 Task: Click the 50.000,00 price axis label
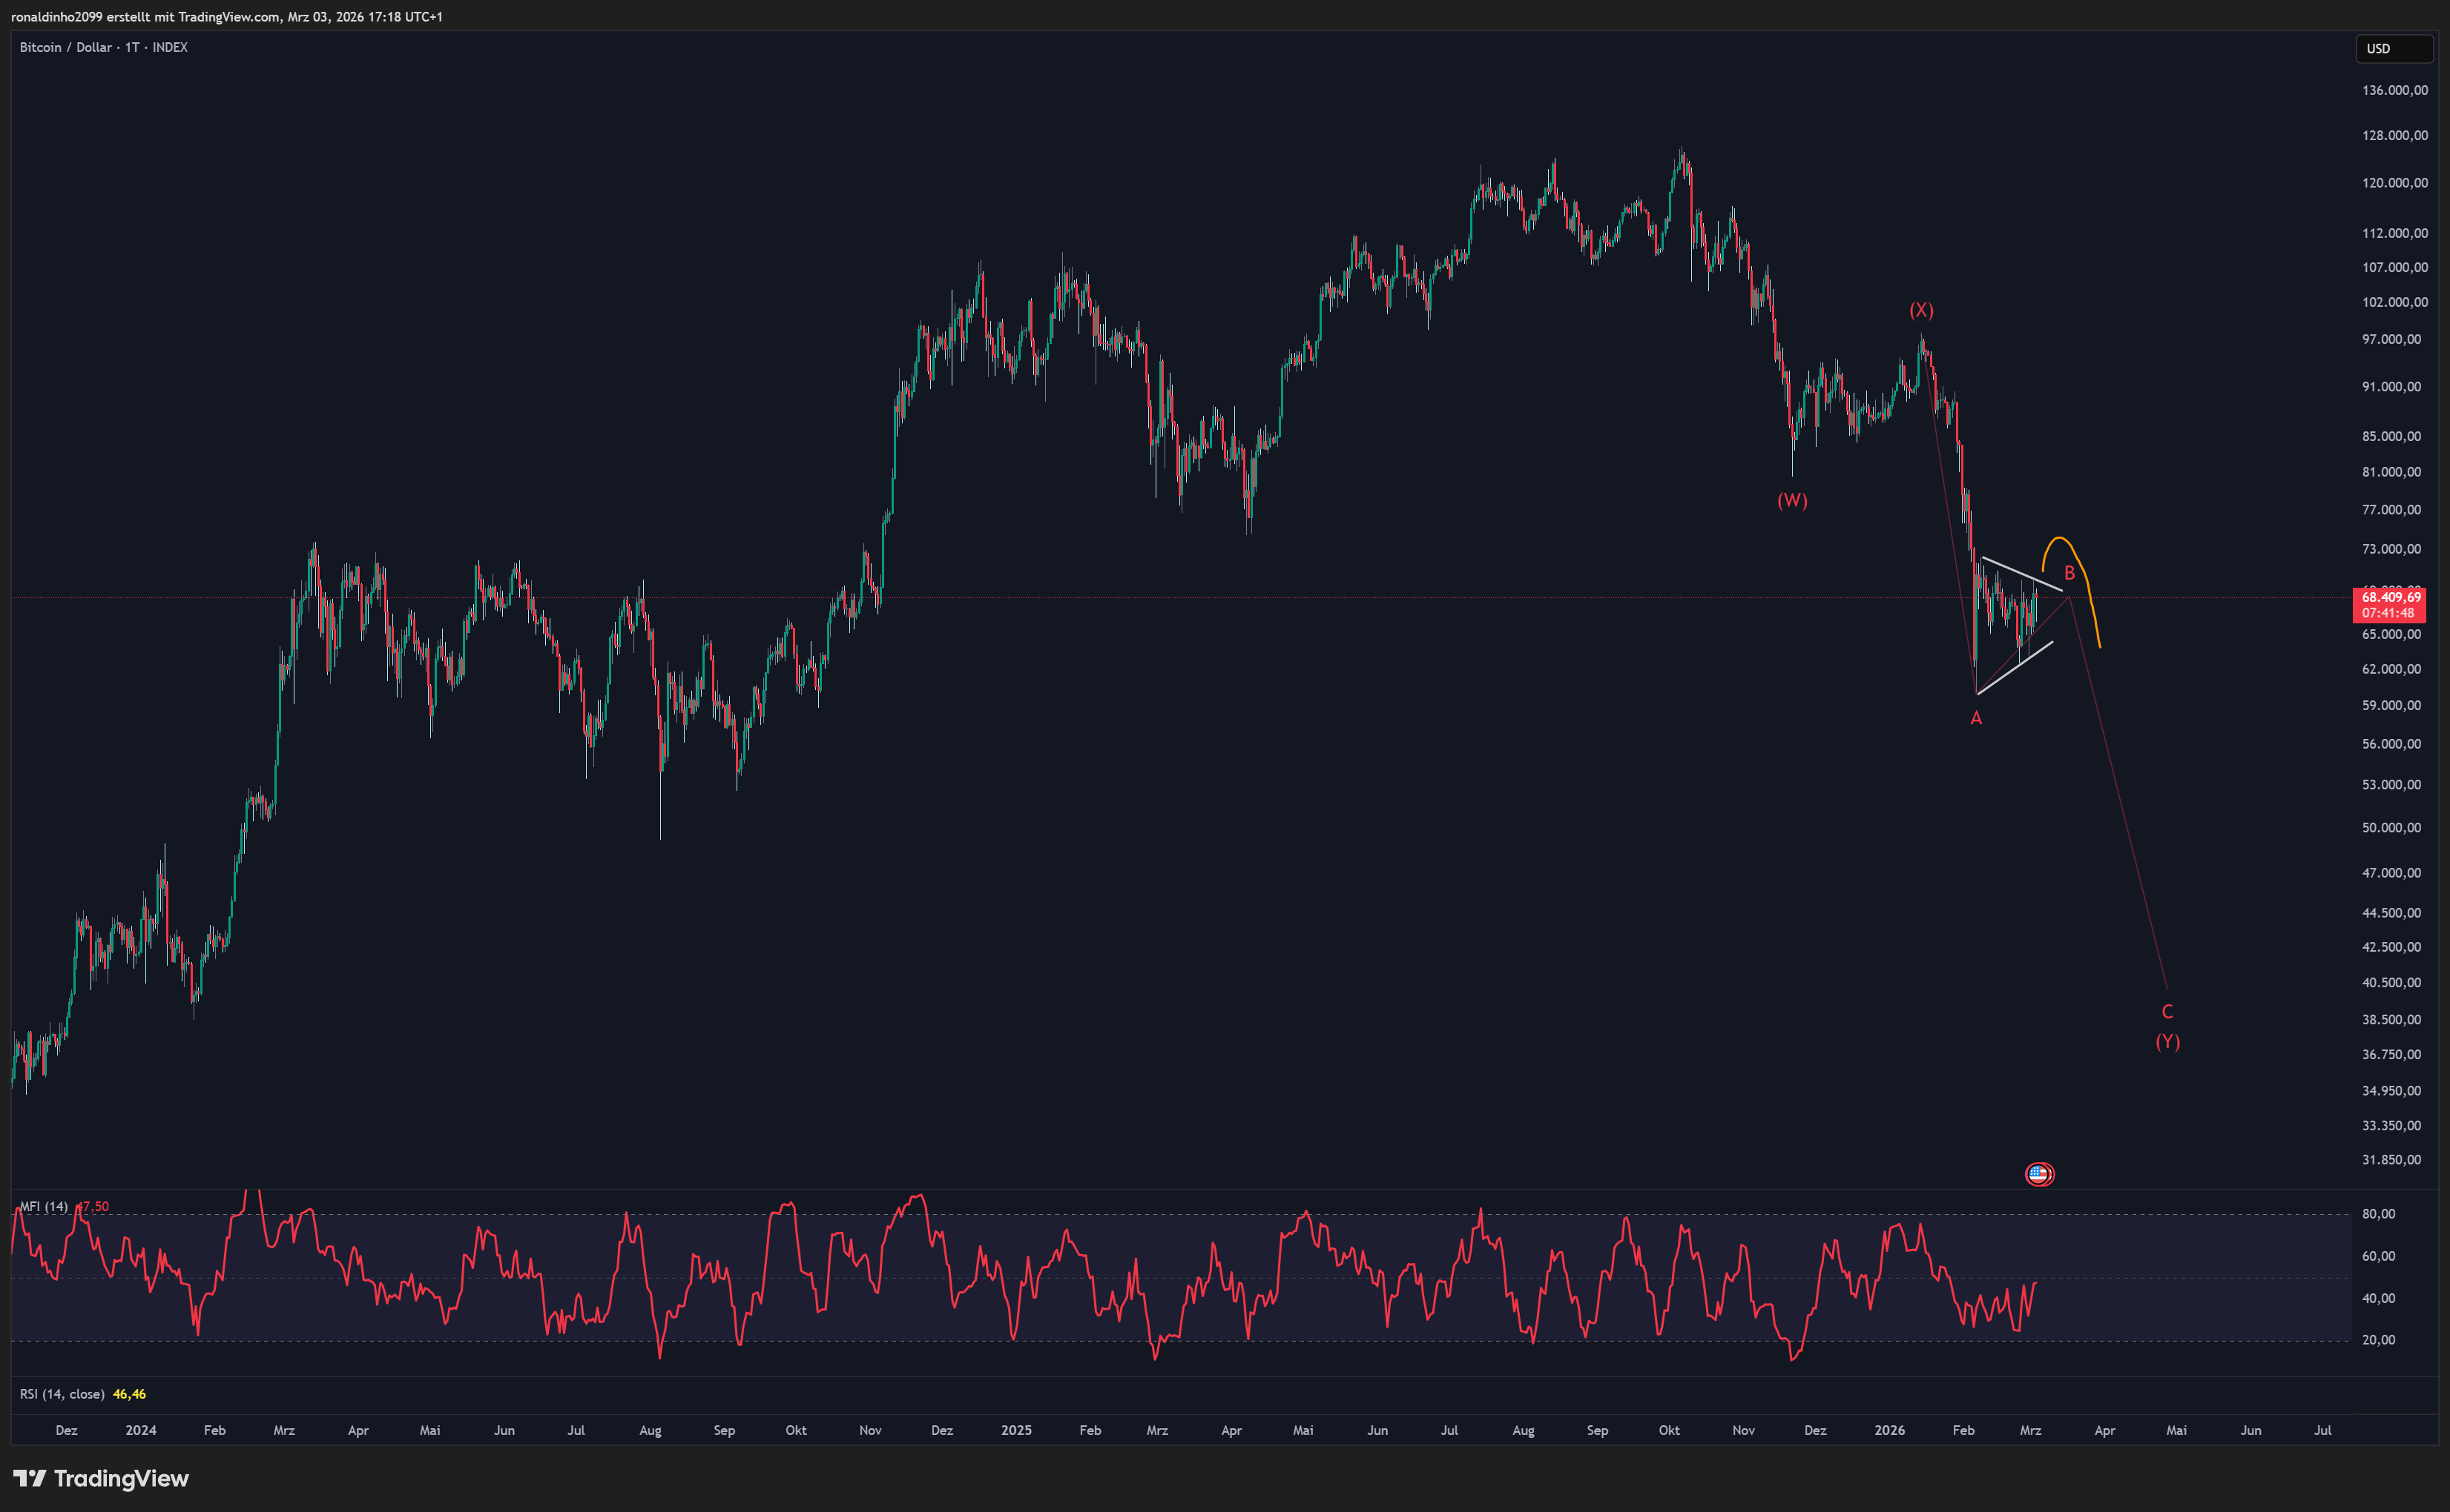point(2391,827)
